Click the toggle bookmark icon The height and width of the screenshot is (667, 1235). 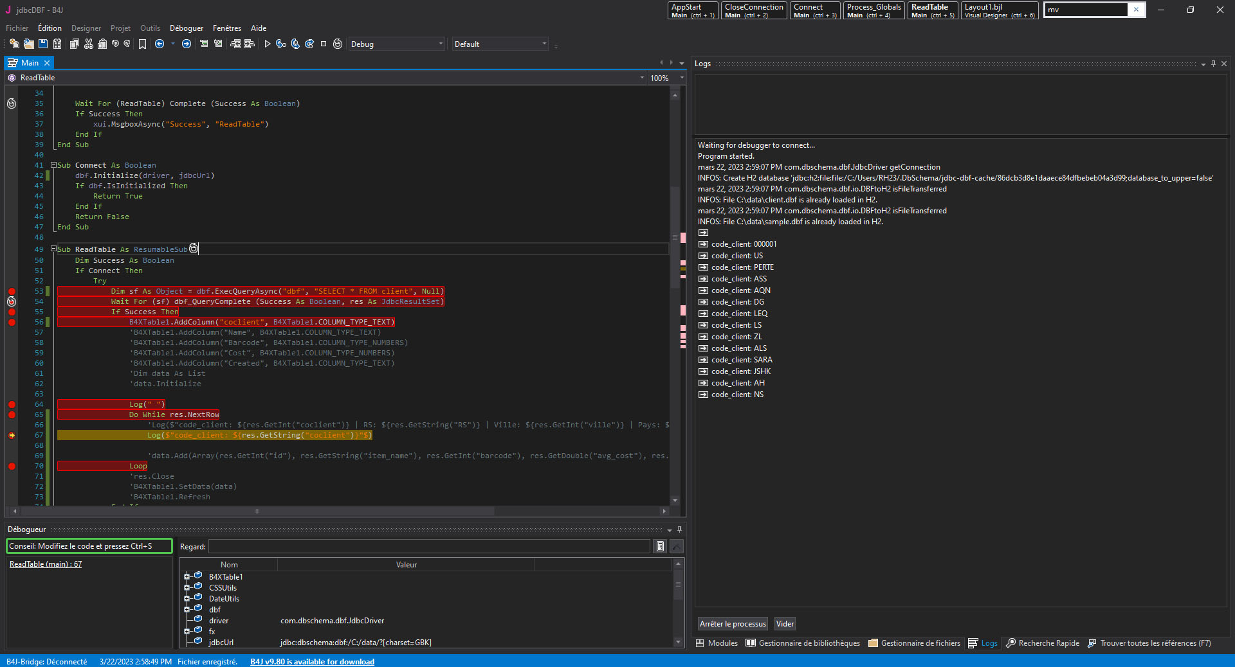click(142, 44)
